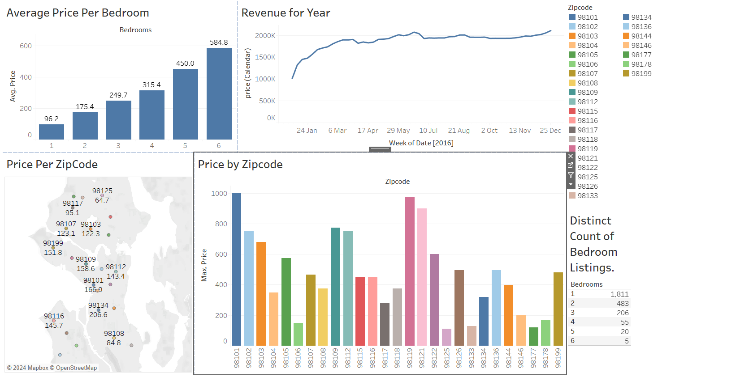Click the Go to Sheet icon

(x=571, y=165)
